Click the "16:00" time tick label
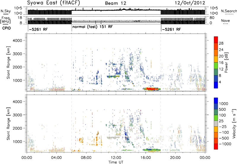Viewport: 237px width, 164px height. pos(145,158)
